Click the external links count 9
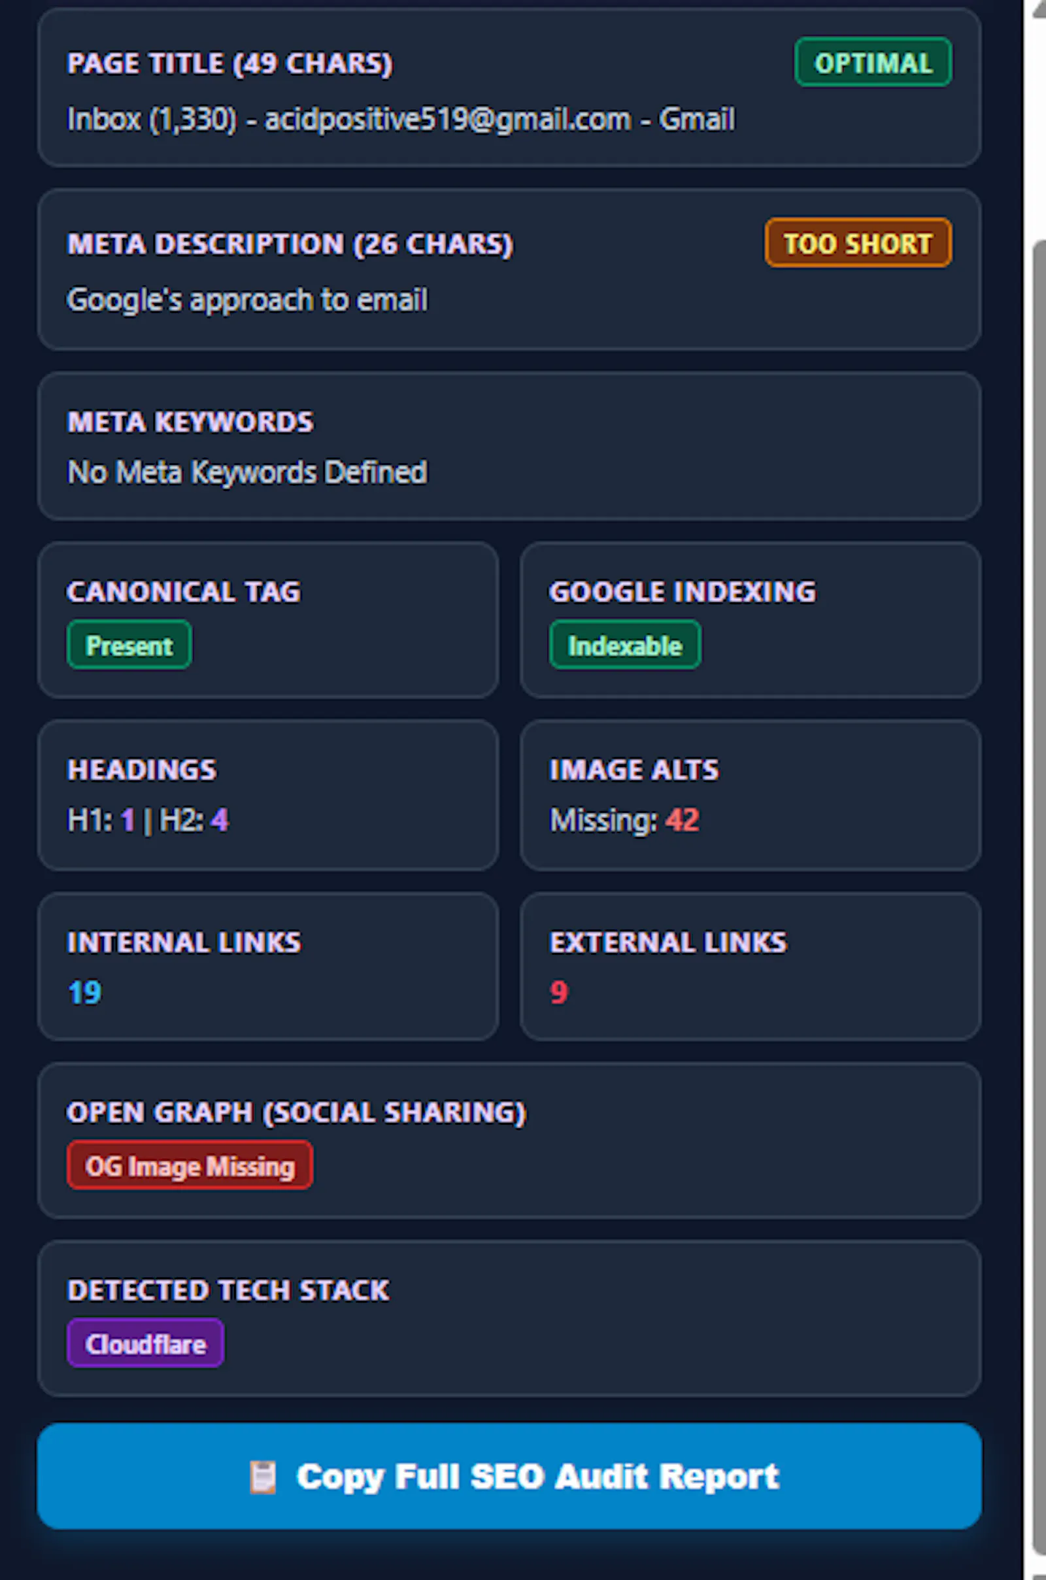The image size is (1046, 1580). [559, 993]
